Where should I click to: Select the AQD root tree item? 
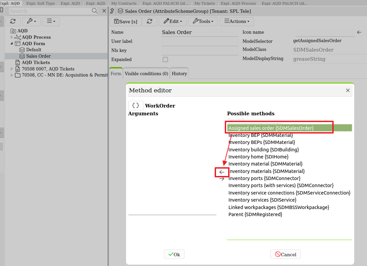click(x=23, y=31)
